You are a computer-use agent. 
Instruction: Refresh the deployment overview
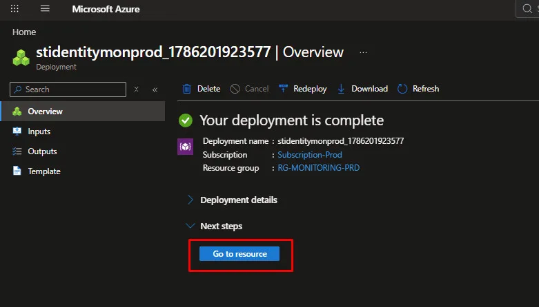point(418,89)
